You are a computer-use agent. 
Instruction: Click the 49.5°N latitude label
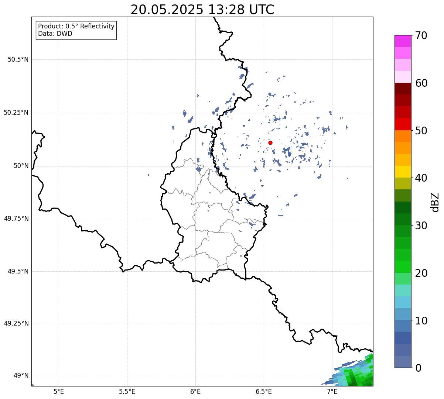[x=18, y=271]
